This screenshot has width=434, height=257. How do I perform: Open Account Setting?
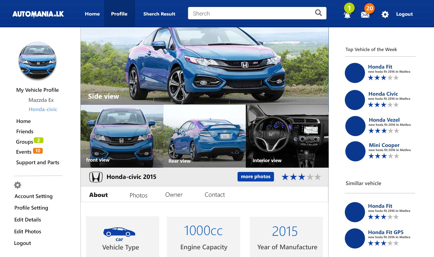tap(34, 196)
